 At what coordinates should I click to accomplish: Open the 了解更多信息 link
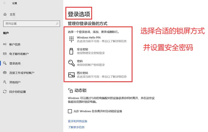click(x=76, y=127)
